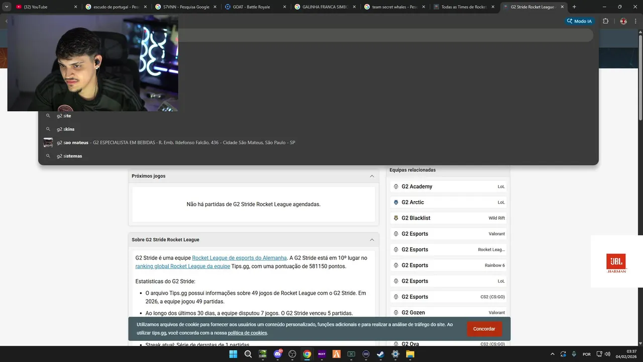Open G2 Esports CS2 (CS:GO) team
The width and height of the screenshot is (643, 362).
coord(449,297)
